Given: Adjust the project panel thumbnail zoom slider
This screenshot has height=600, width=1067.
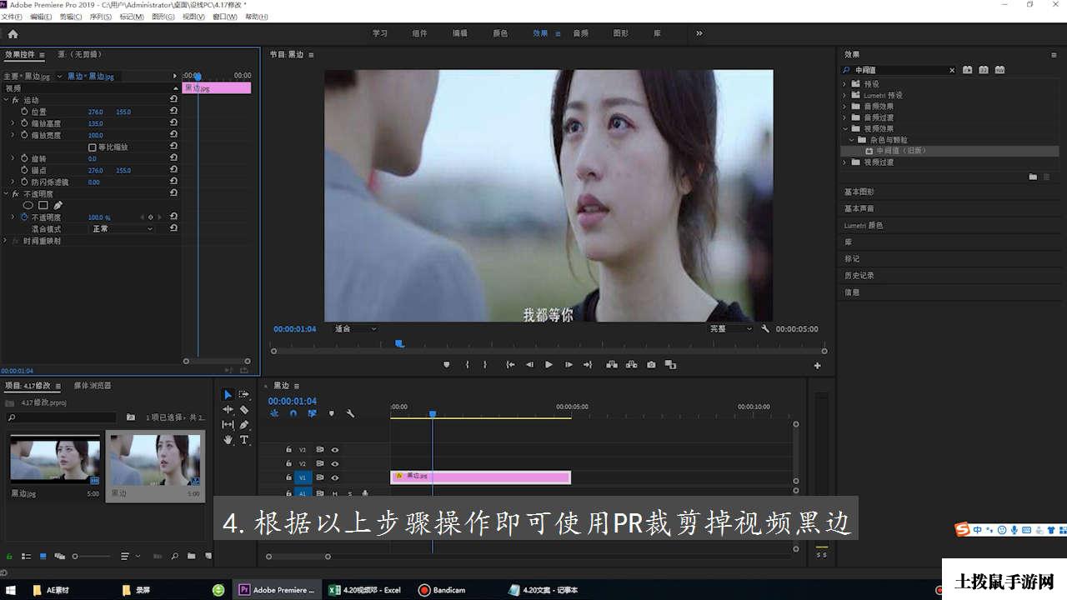Looking at the screenshot, I should (x=91, y=556).
